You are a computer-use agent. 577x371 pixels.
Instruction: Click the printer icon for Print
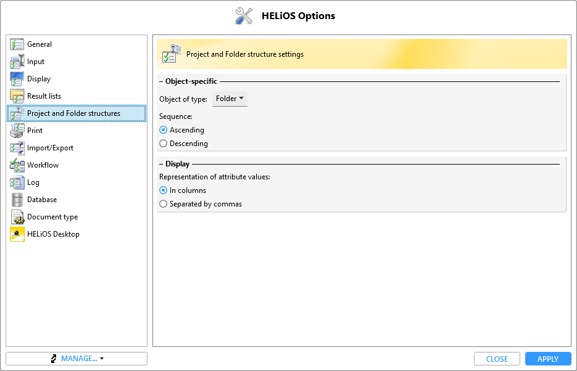17,131
